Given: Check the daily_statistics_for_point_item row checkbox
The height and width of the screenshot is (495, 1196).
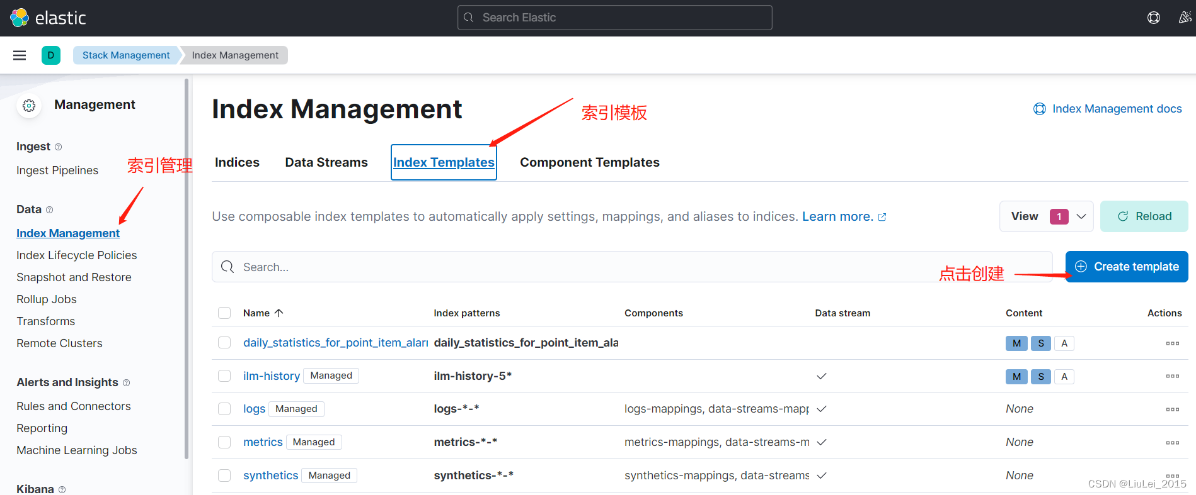Looking at the screenshot, I should (224, 343).
